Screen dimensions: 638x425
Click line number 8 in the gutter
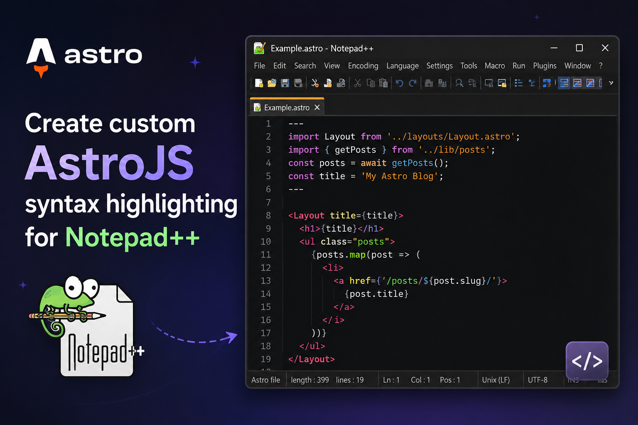click(x=268, y=215)
